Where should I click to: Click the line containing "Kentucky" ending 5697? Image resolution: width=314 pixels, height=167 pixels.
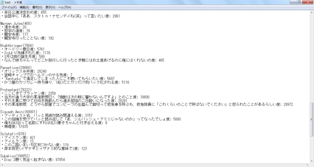click(x=58, y=79)
